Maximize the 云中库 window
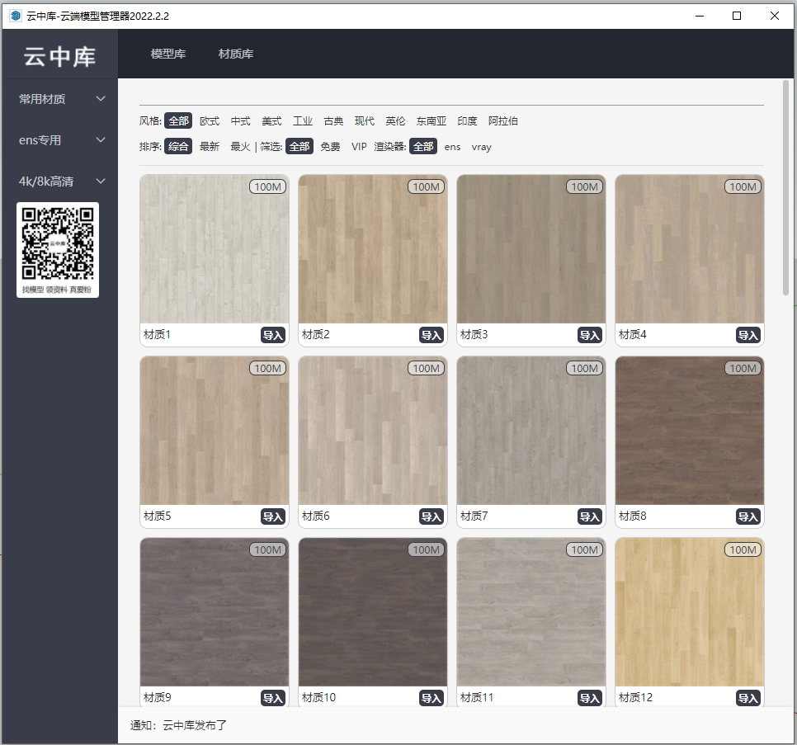 coord(737,16)
